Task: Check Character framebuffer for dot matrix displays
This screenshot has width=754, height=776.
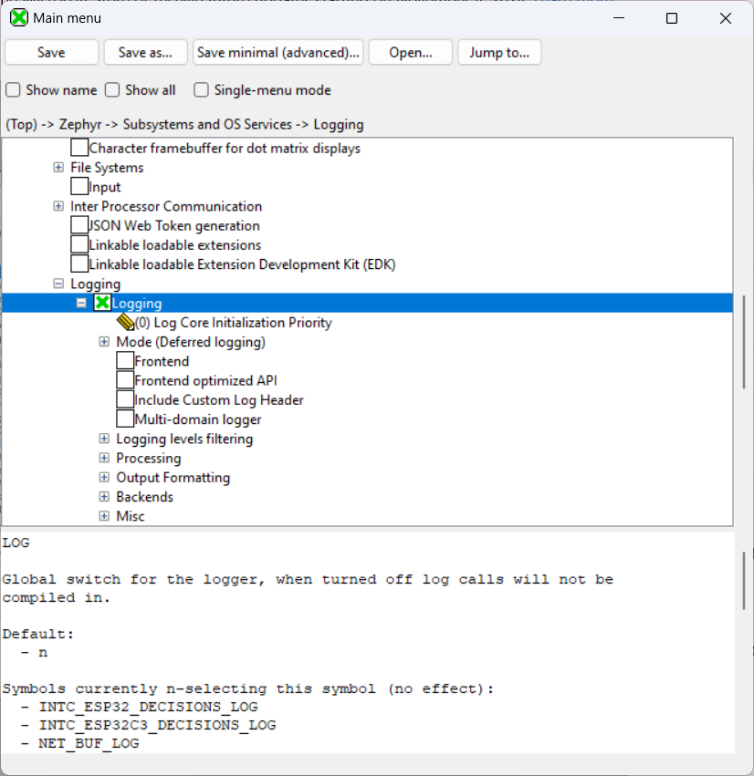Action: point(79,148)
